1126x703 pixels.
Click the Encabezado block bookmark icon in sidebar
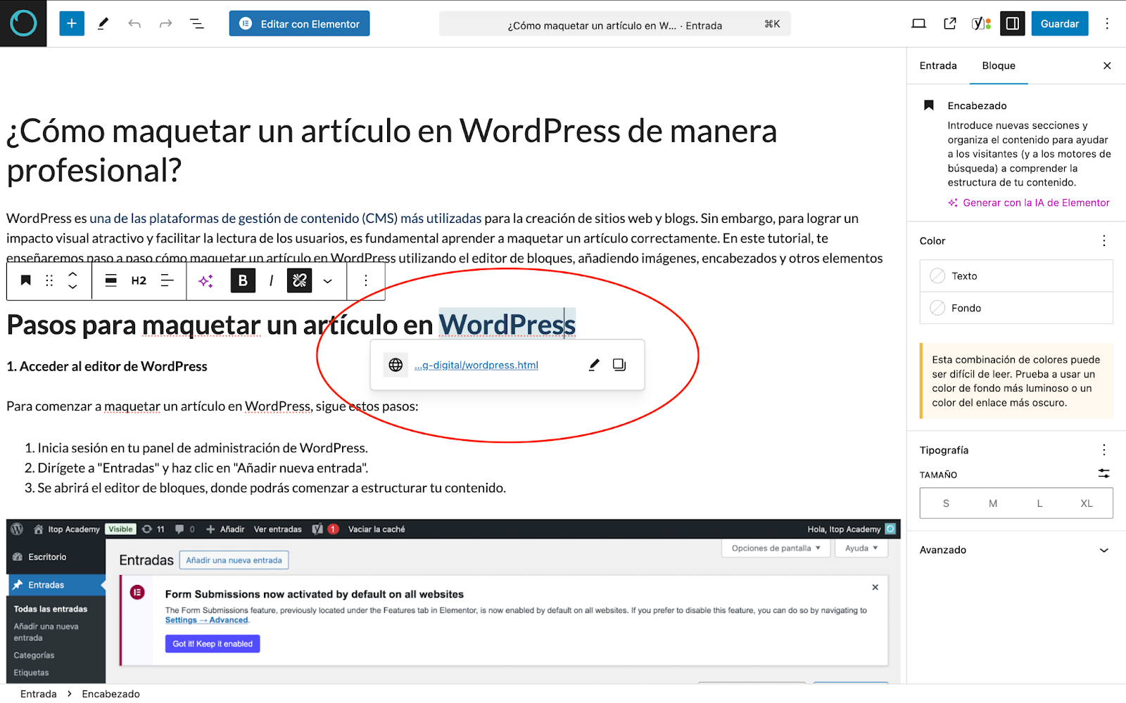pos(929,105)
